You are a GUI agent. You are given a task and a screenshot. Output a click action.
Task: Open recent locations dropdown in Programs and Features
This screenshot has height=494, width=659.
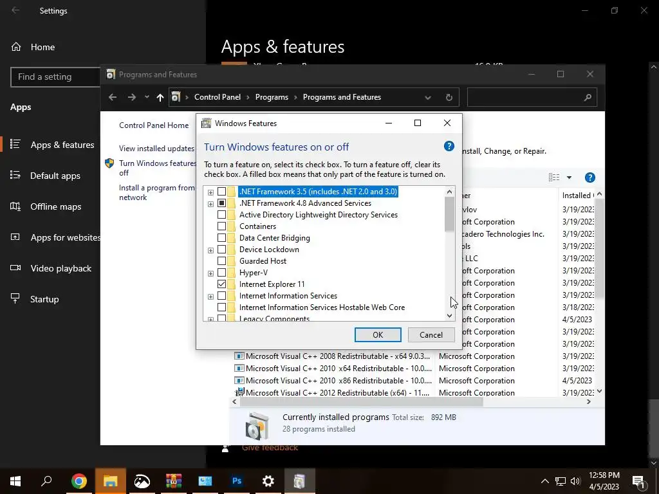point(147,97)
